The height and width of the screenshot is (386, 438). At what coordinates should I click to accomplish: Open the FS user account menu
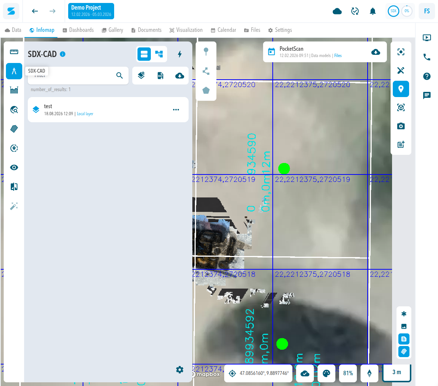(x=427, y=11)
